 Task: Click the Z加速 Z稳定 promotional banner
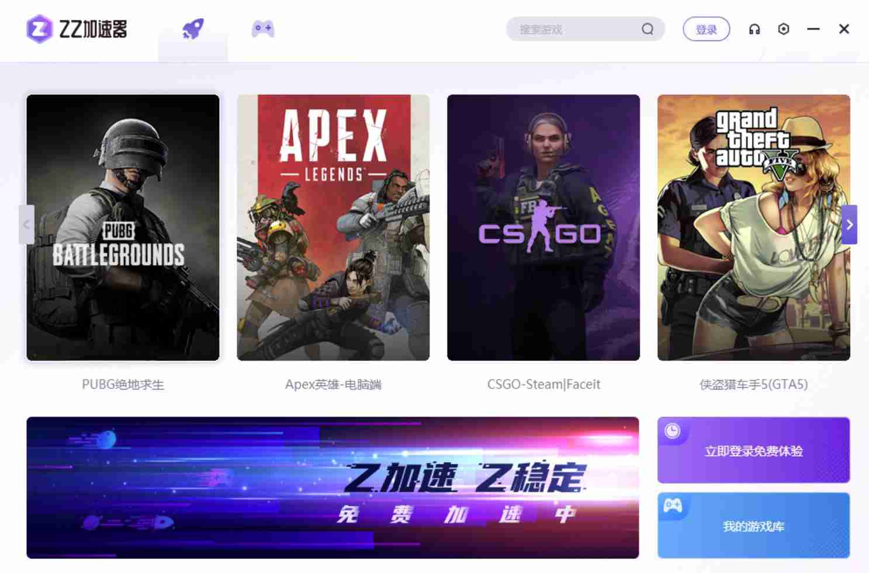333,488
